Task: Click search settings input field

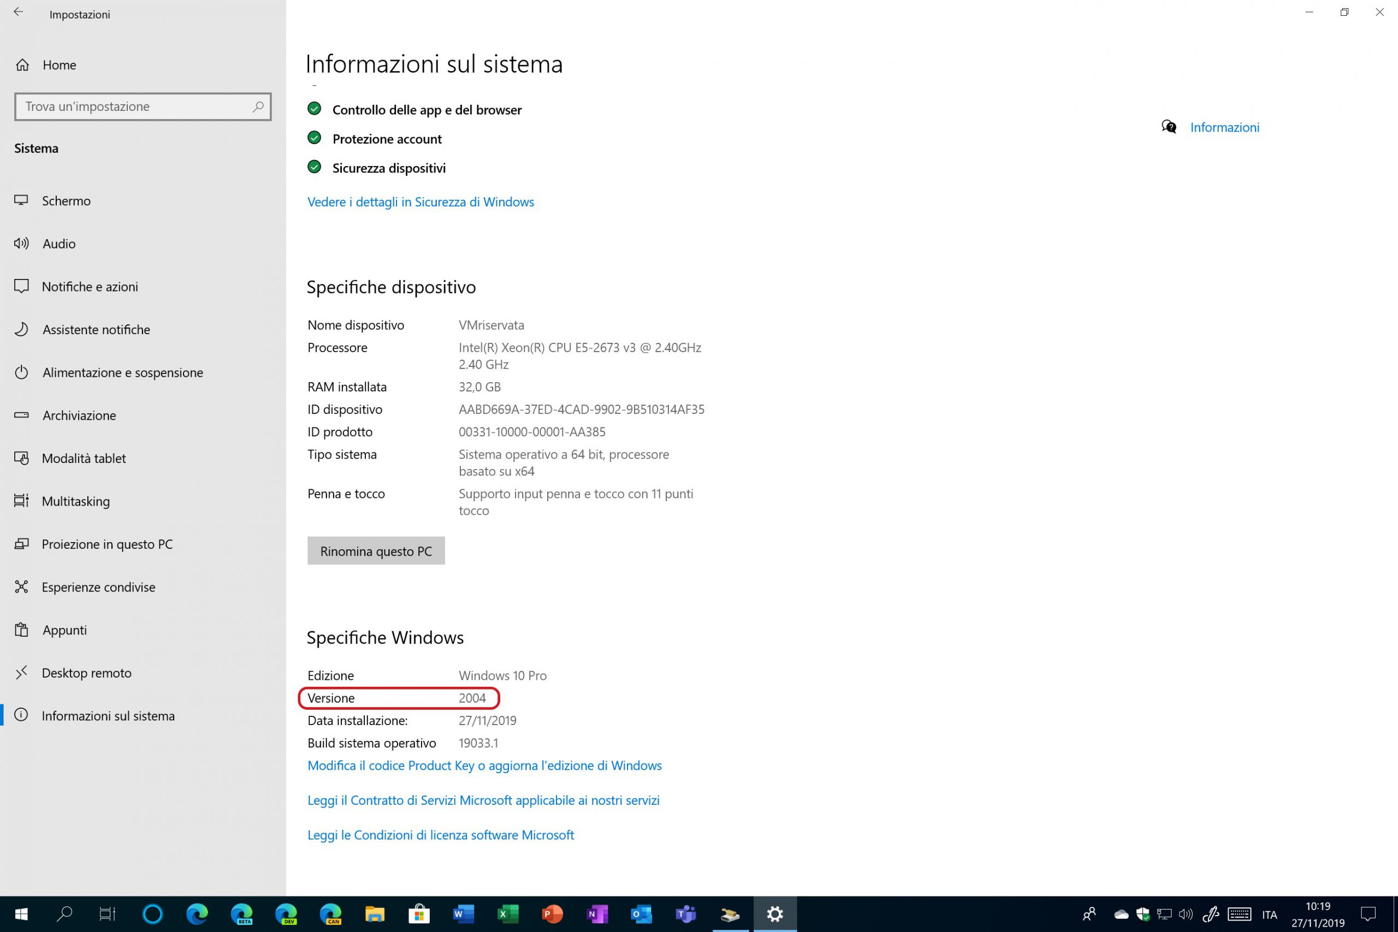Action: (143, 105)
